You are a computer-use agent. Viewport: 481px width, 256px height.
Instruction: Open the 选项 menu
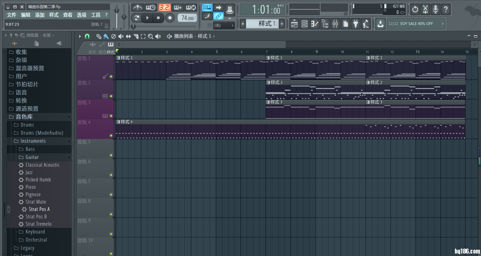tap(82, 15)
